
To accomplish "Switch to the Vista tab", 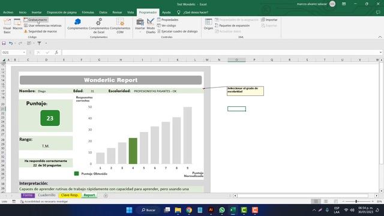I will [130, 12].
